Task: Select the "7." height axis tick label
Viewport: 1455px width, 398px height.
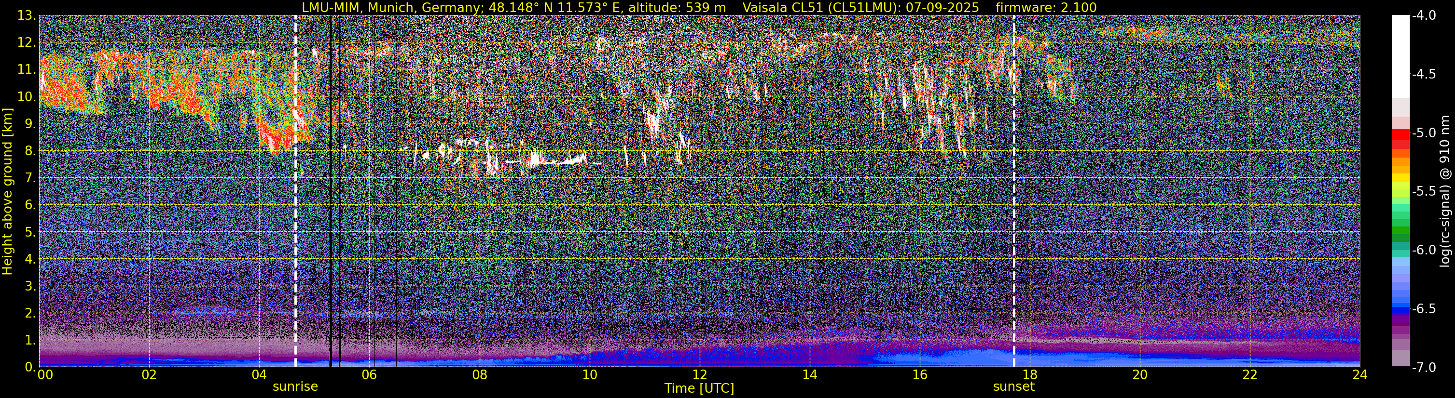Action: (x=30, y=178)
